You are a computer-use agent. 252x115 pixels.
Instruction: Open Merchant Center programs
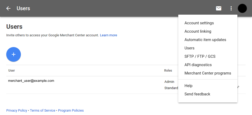tap(208, 73)
